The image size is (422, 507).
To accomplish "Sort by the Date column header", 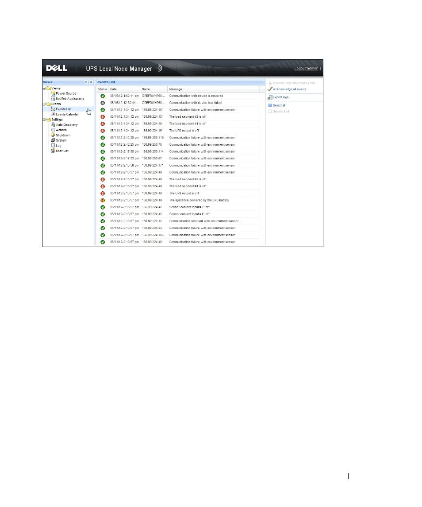I will (124, 89).
